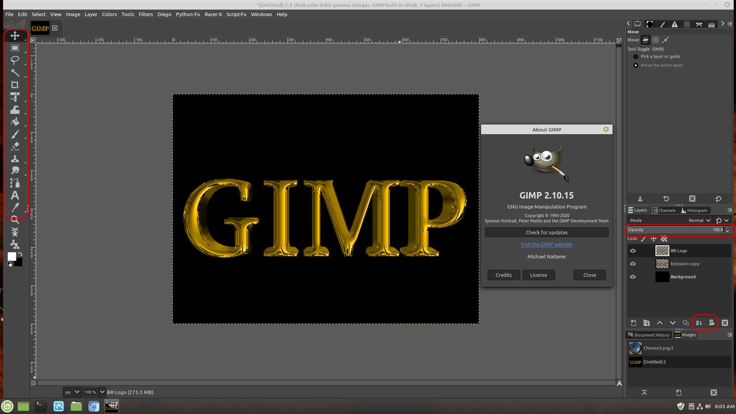Toggle lock pixels for the layer
The image size is (736, 414).
[x=643, y=239]
